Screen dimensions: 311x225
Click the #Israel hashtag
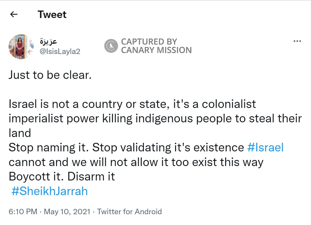click(265, 148)
